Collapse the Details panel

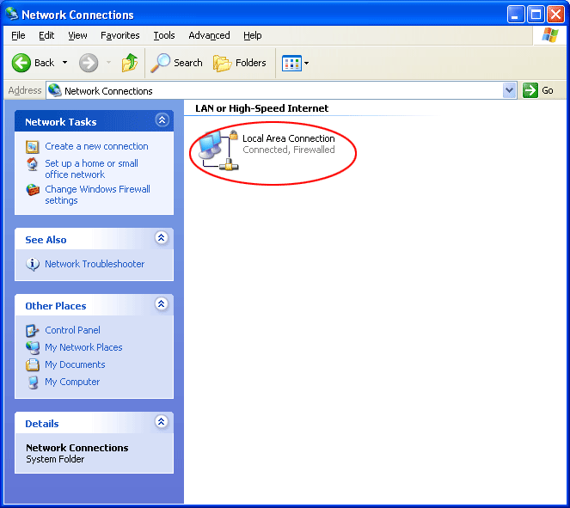click(x=162, y=421)
